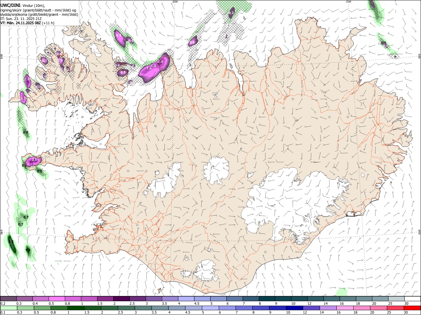421x315 pixels.
Task: Click the 'UWC/DINI' title text
Action: point(10,5)
